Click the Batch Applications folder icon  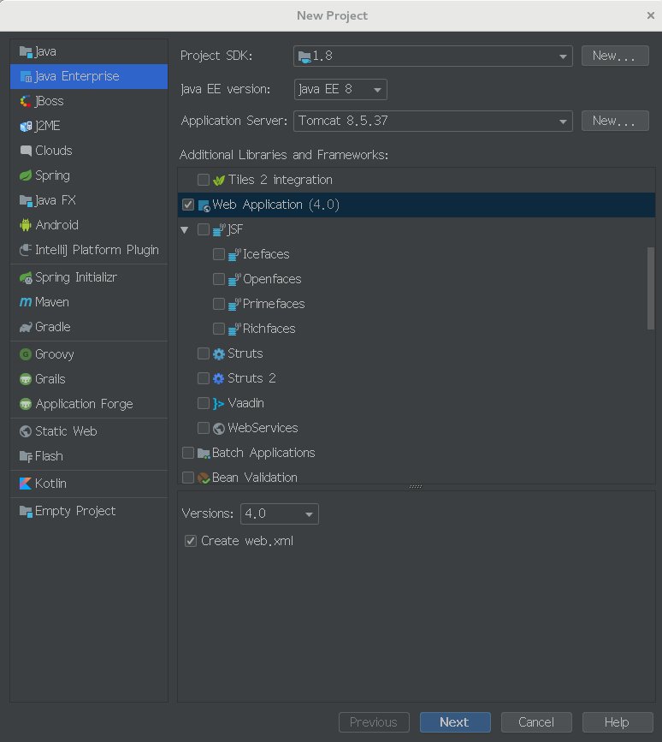click(204, 454)
